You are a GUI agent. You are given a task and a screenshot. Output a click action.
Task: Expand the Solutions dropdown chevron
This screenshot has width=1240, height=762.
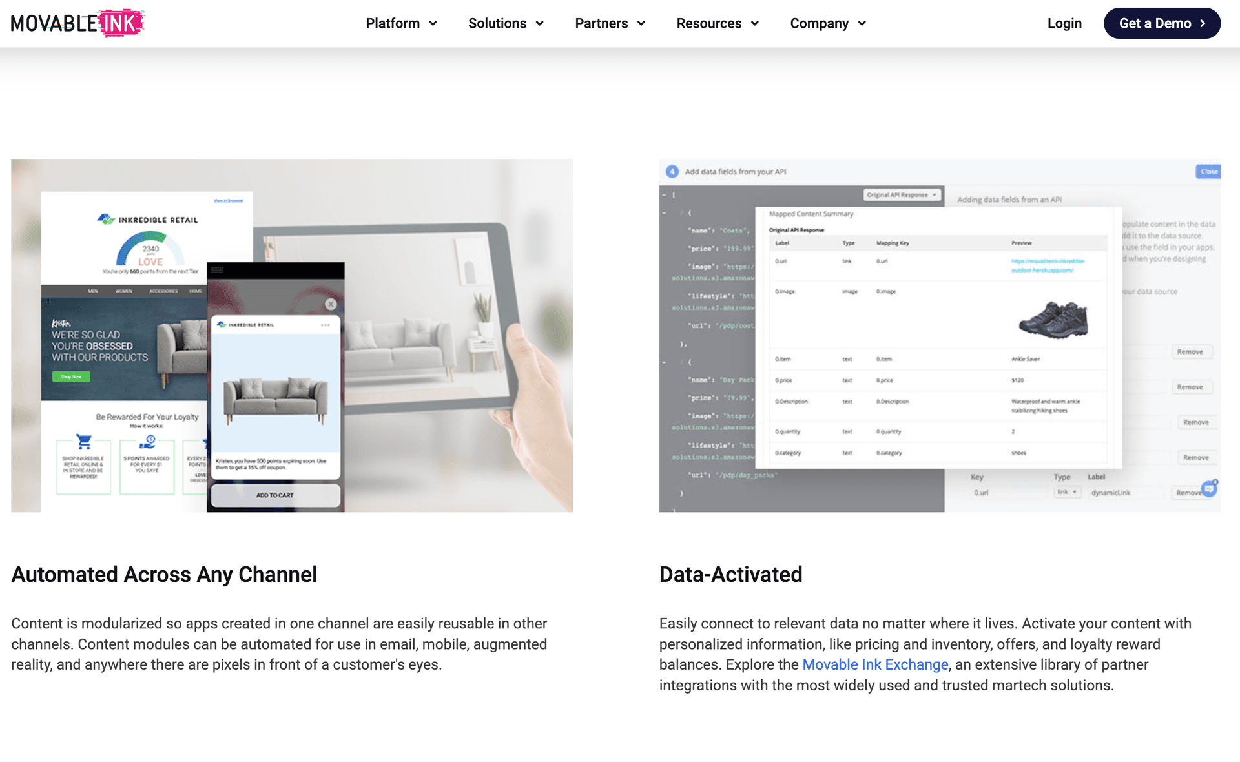click(x=539, y=24)
